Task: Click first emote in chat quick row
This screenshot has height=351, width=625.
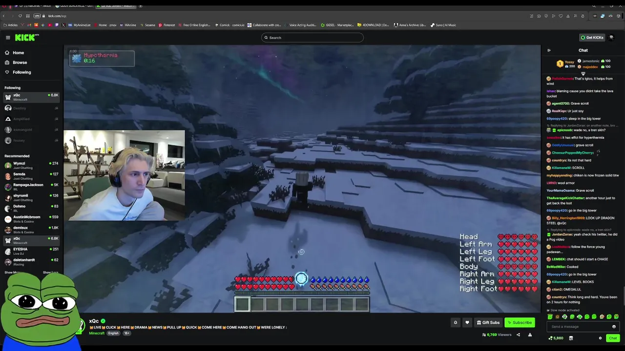Action: click(x=550, y=317)
